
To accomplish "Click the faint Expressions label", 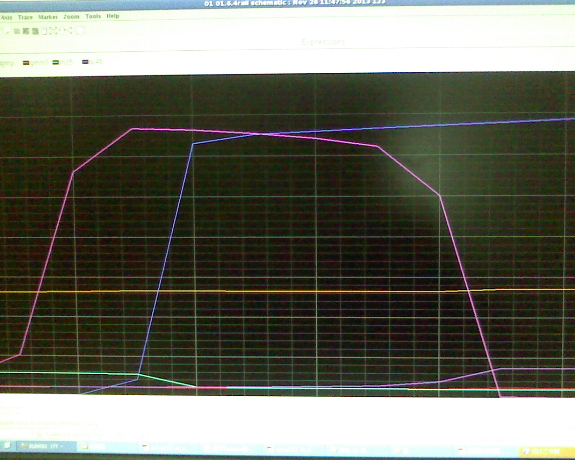I will [323, 42].
